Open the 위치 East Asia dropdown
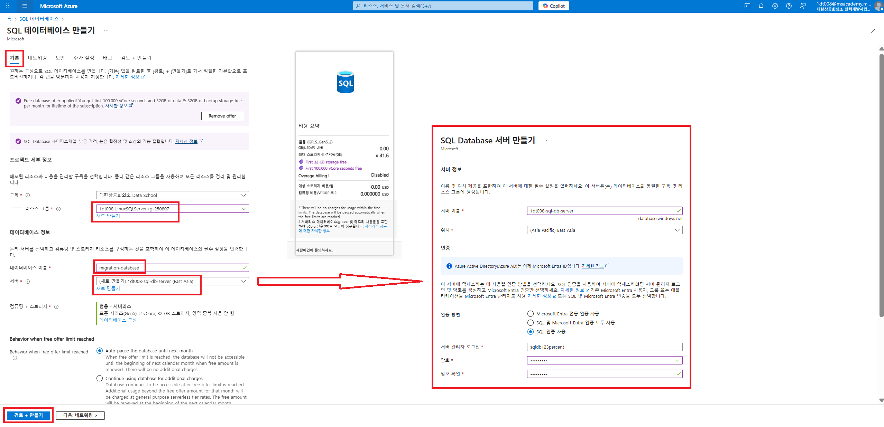 click(605, 230)
